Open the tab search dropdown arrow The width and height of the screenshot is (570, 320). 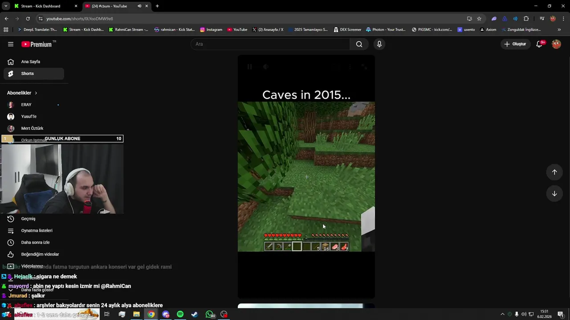[x=6, y=6]
